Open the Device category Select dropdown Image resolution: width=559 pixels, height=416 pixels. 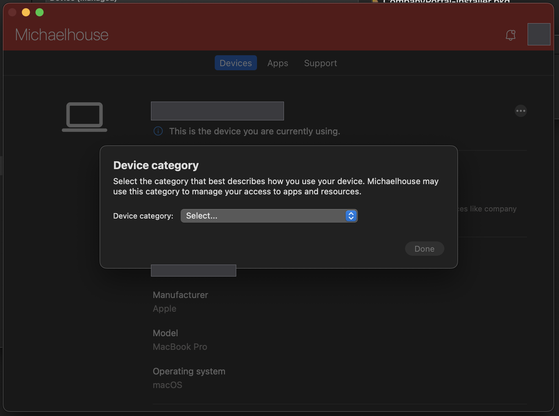point(269,216)
